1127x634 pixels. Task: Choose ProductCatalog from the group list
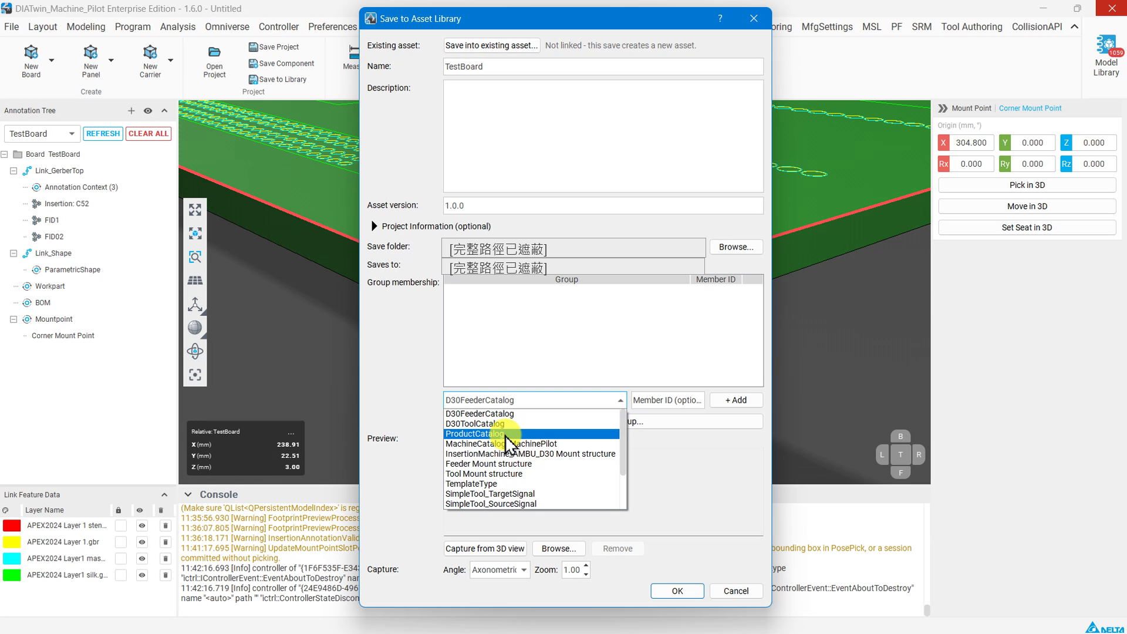click(531, 434)
